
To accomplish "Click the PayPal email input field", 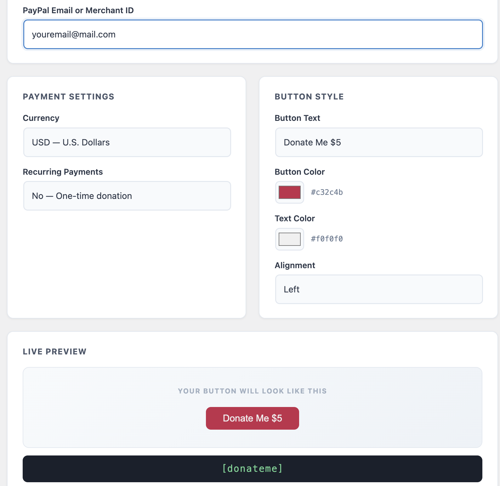I will pyautogui.click(x=253, y=34).
